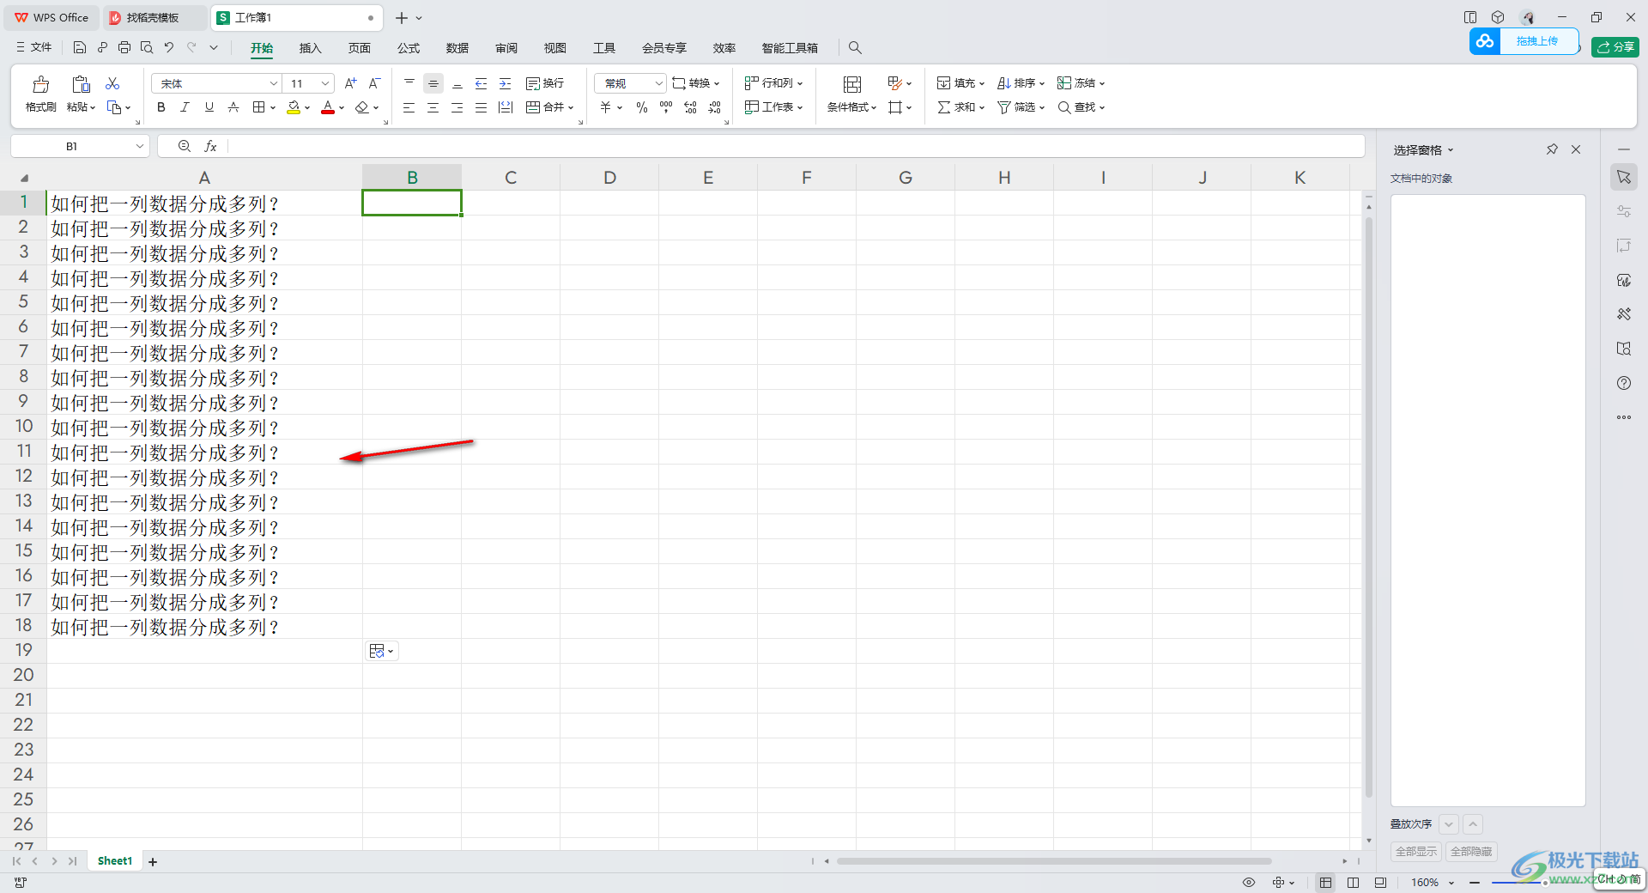This screenshot has width=1648, height=893.
Task: Pin the Selection Pane with the pushpin icon
Action: pos(1552,149)
